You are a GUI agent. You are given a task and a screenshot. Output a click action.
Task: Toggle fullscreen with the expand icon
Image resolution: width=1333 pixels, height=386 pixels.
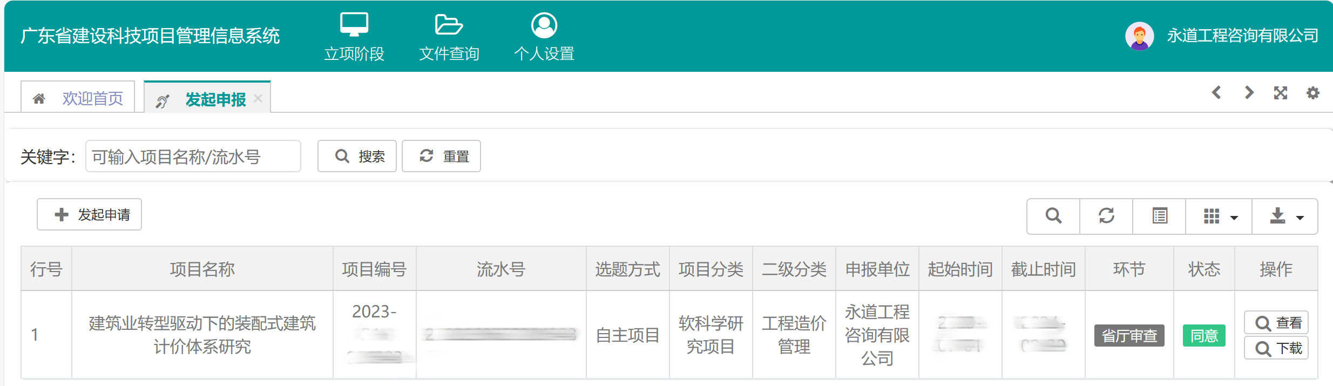[x=1281, y=93]
